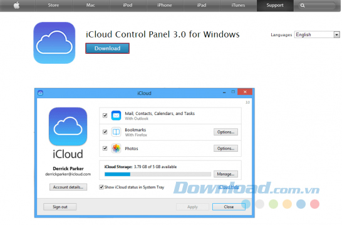Click the iCloud Control Panel 3.0 heading

click(162, 34)
